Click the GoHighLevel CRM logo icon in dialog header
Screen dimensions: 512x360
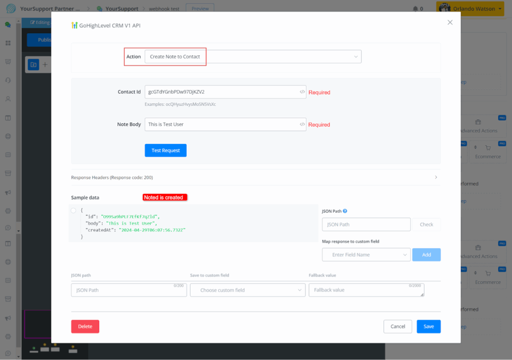74,25
